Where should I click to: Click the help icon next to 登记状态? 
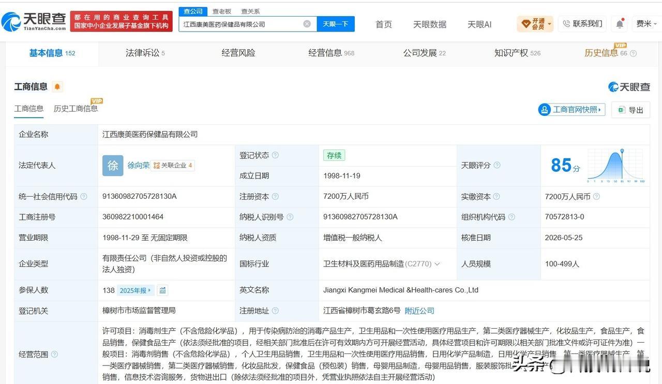tap(275, 155)
